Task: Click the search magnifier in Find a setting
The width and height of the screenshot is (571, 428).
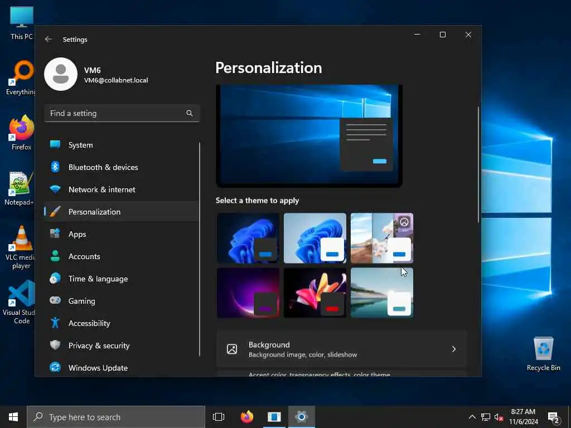Action: tap(190, 113)
